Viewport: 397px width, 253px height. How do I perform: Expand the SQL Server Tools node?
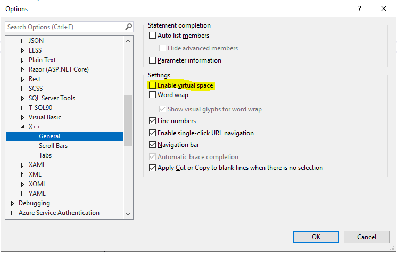[x=22, y=98]
